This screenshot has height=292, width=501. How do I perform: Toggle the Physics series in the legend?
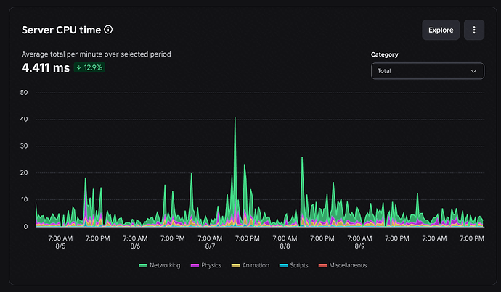pyautogui.click(x=206, y=265)
